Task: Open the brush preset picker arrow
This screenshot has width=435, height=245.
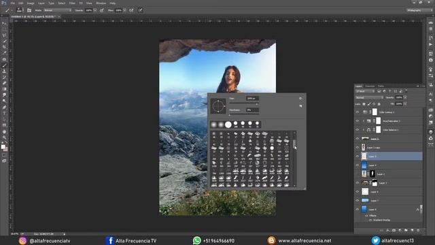Action: coord(22,11)
